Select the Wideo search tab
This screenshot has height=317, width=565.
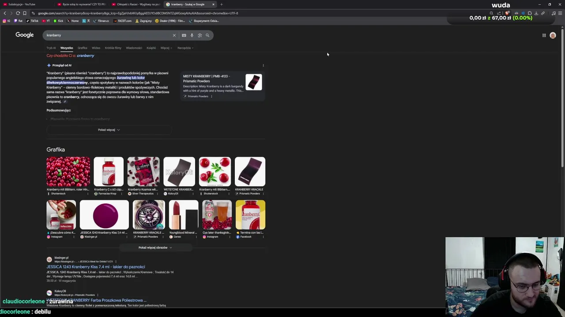(96, 48)
